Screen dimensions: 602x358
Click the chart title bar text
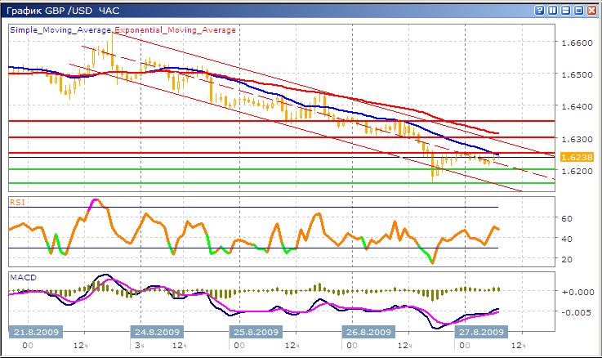pos(49,11)
